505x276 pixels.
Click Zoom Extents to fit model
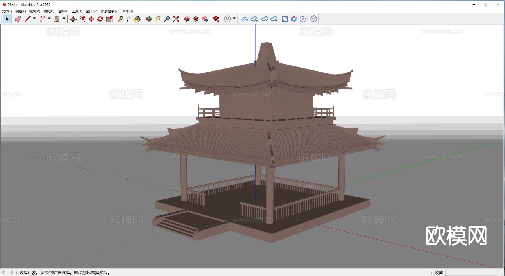176,19
